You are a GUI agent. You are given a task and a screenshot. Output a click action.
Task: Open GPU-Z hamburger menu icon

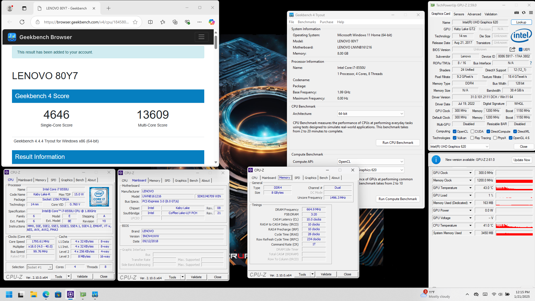531,13
